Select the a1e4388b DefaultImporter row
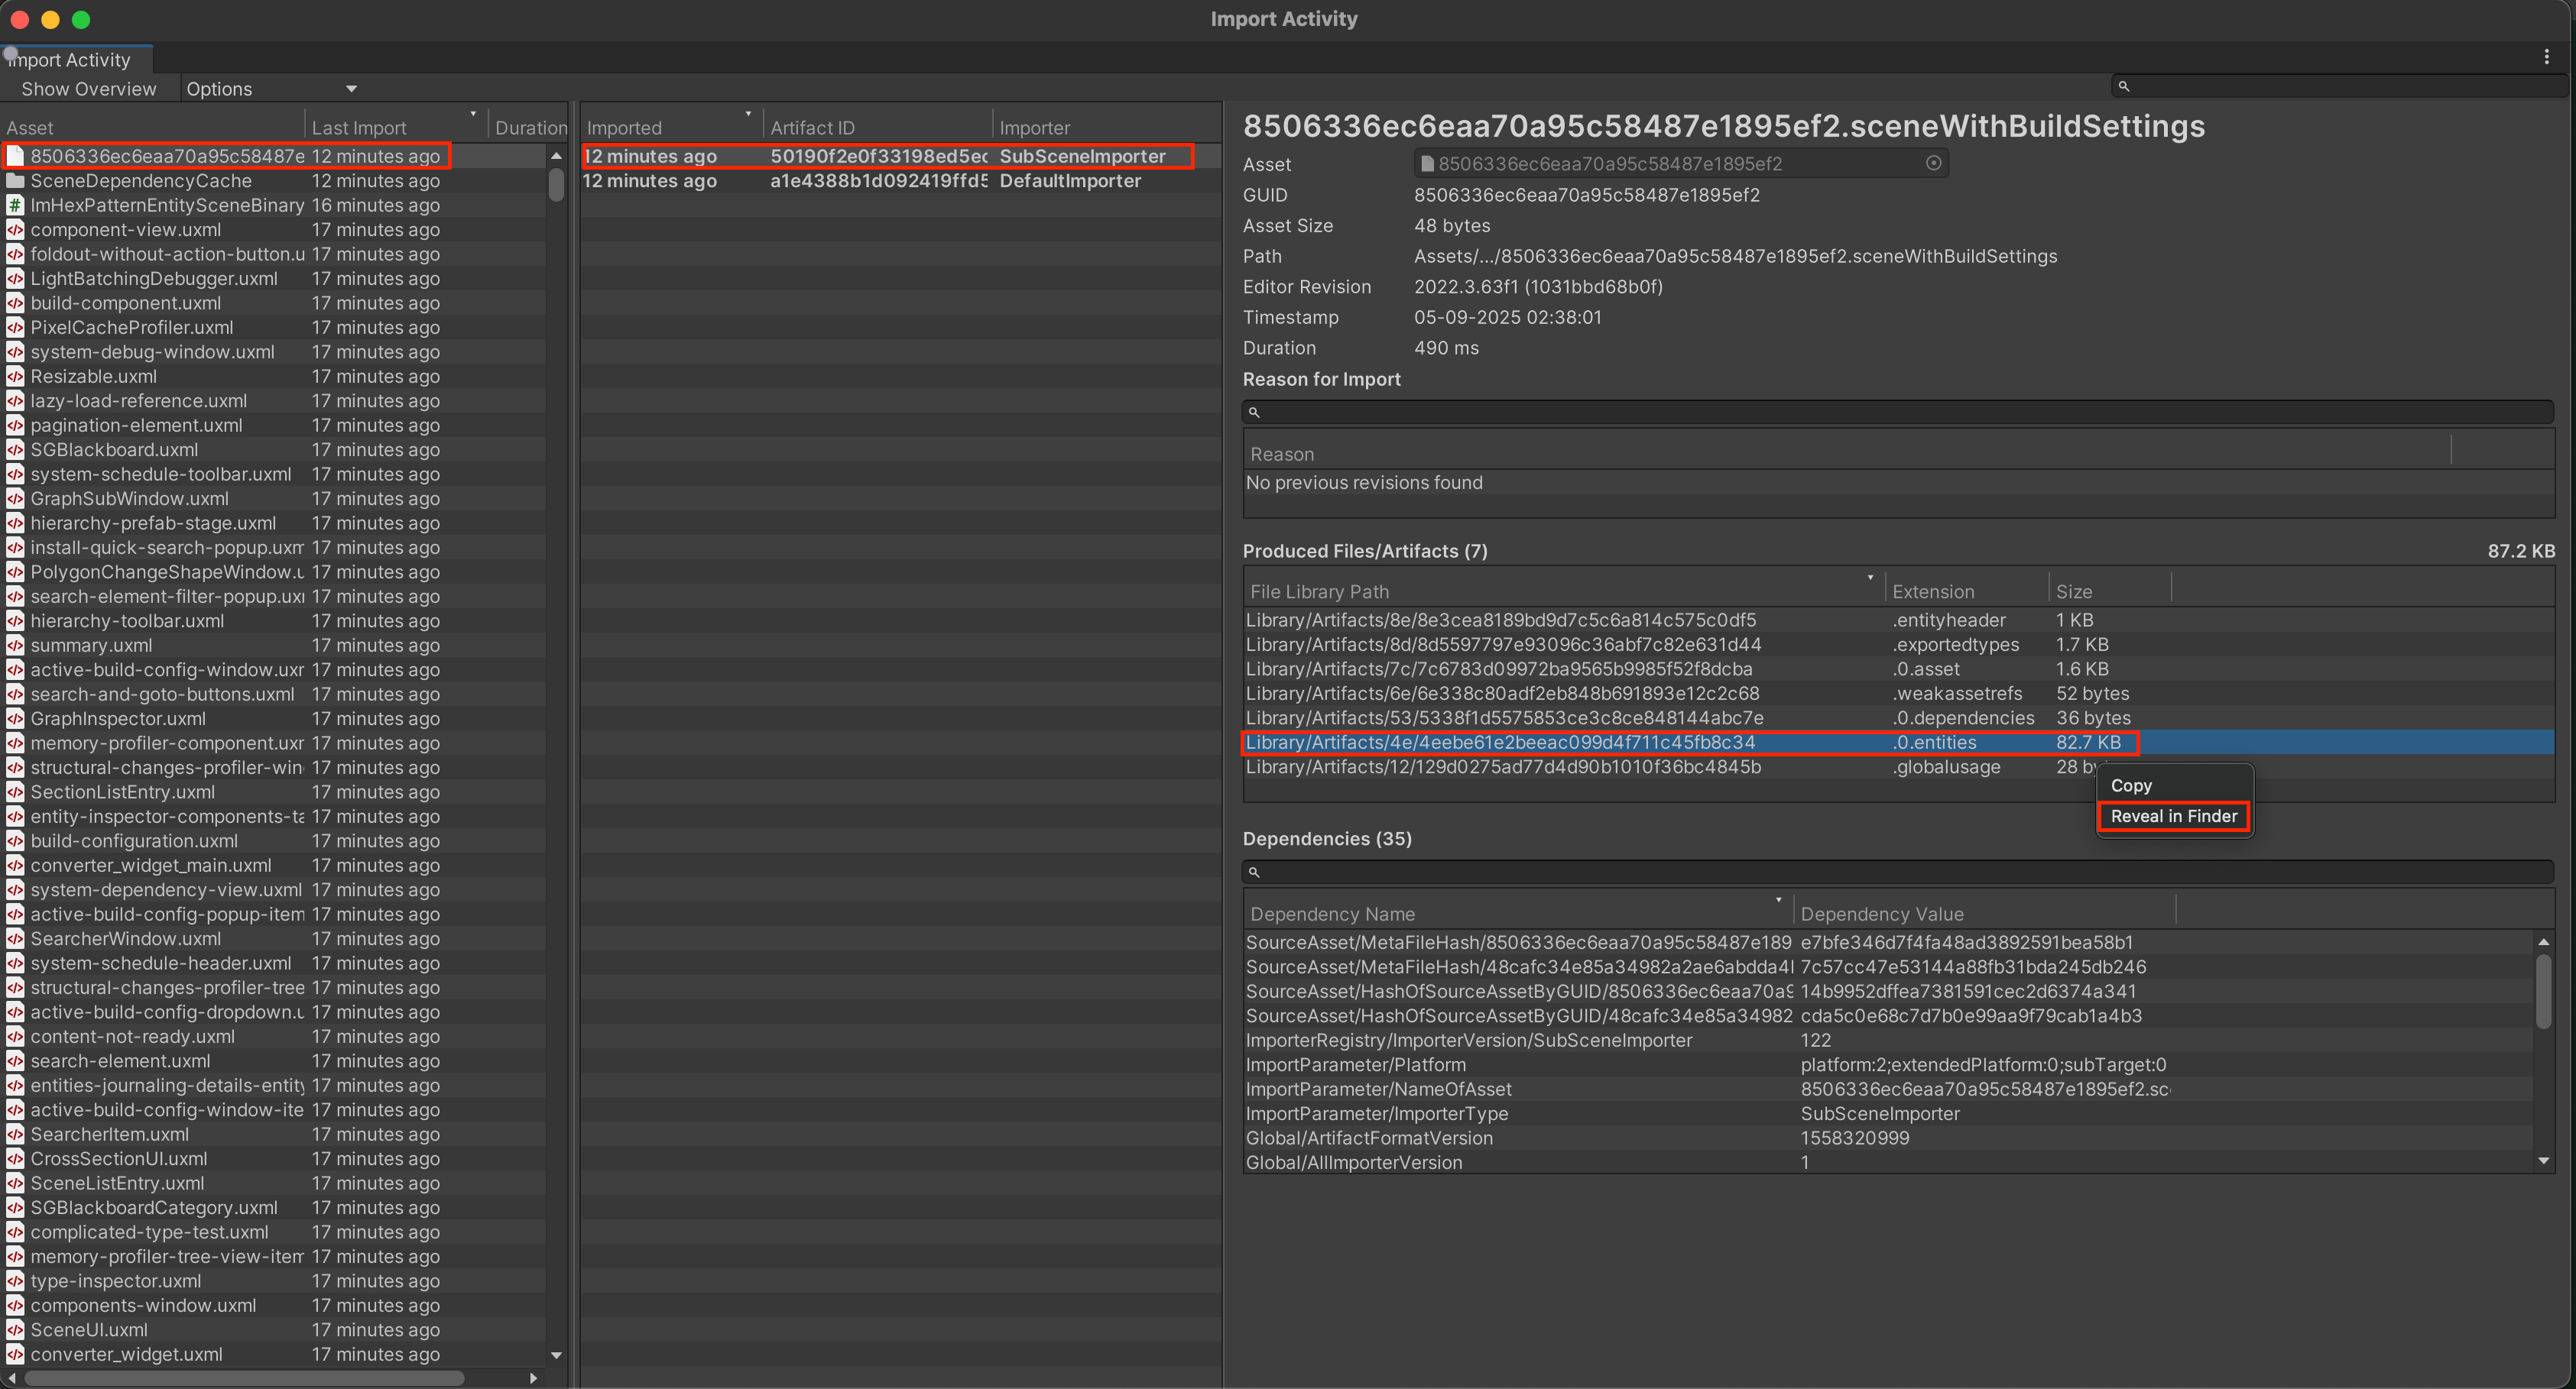 pyautogui.click(x=880, y=181)
